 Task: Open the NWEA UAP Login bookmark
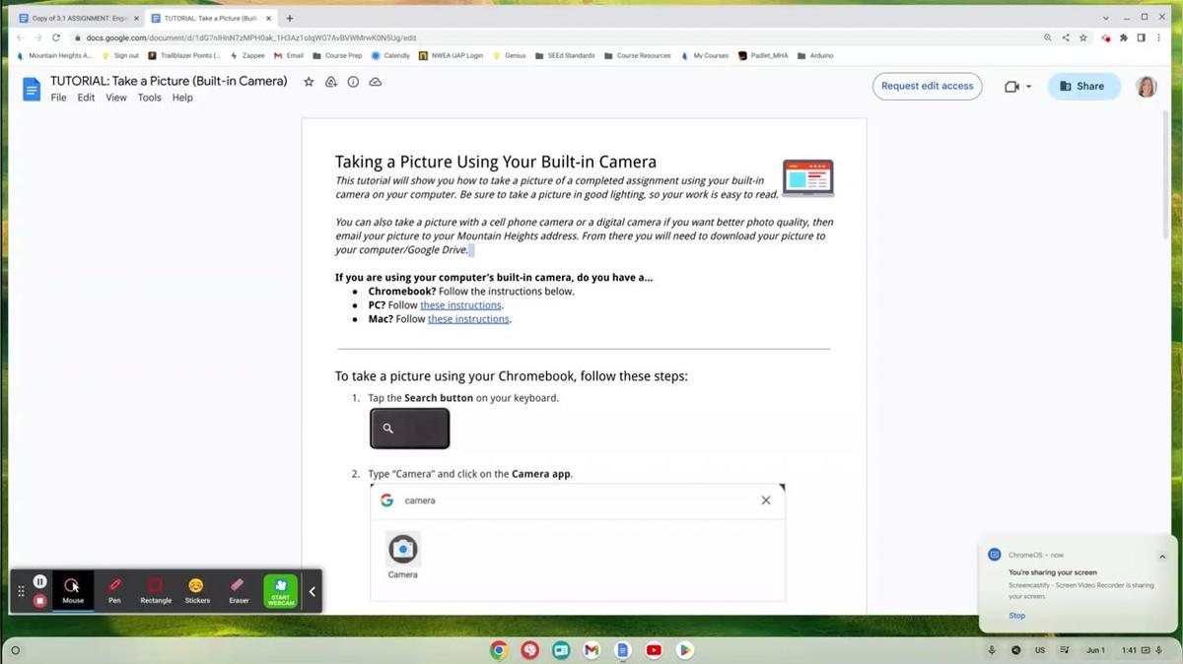[451, 55]
